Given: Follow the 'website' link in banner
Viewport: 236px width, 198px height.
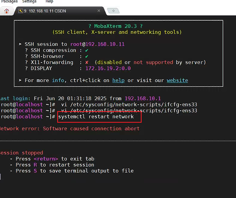Looking at the screenshot, I should tap(177, 80).
